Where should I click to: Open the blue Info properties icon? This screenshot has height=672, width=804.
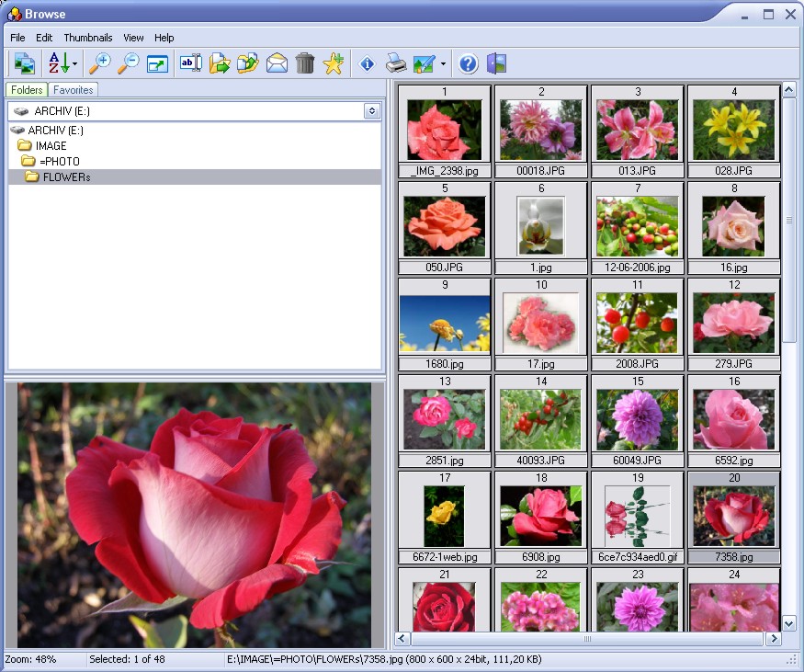pos(368,63)
